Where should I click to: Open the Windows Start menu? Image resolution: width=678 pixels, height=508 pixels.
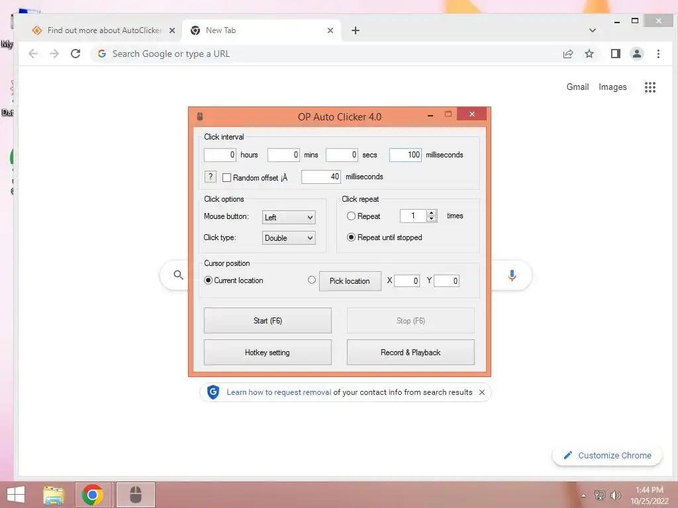(x=16, y=495)
